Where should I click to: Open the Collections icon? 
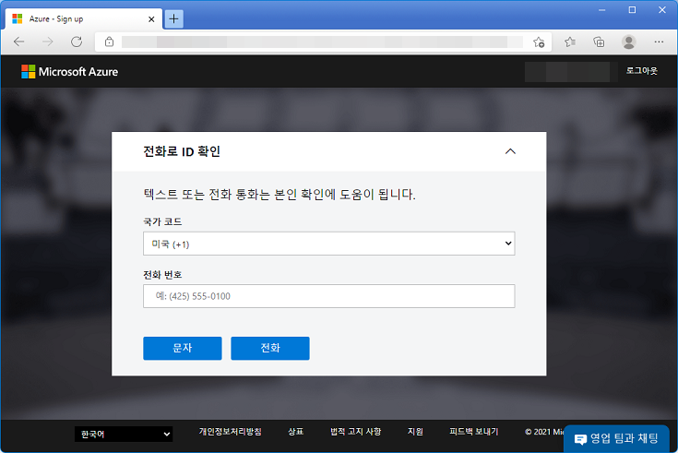pyautogui.click(x=599, y=42)
